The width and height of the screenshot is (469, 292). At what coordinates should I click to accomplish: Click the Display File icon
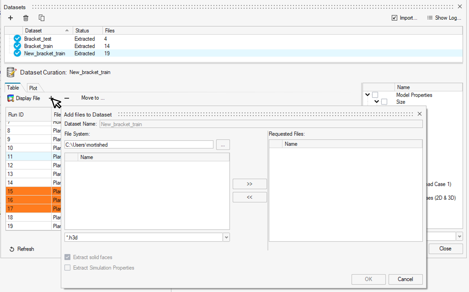11,98
